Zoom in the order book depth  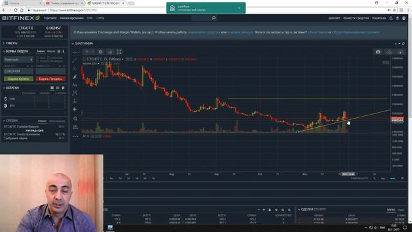click(x=289, y=210)
